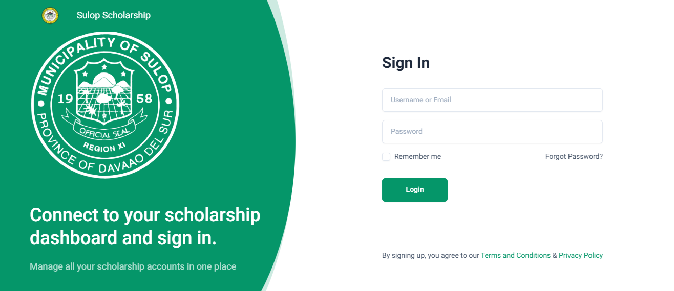Click the number 58 on the seal

tap(144, 99)
